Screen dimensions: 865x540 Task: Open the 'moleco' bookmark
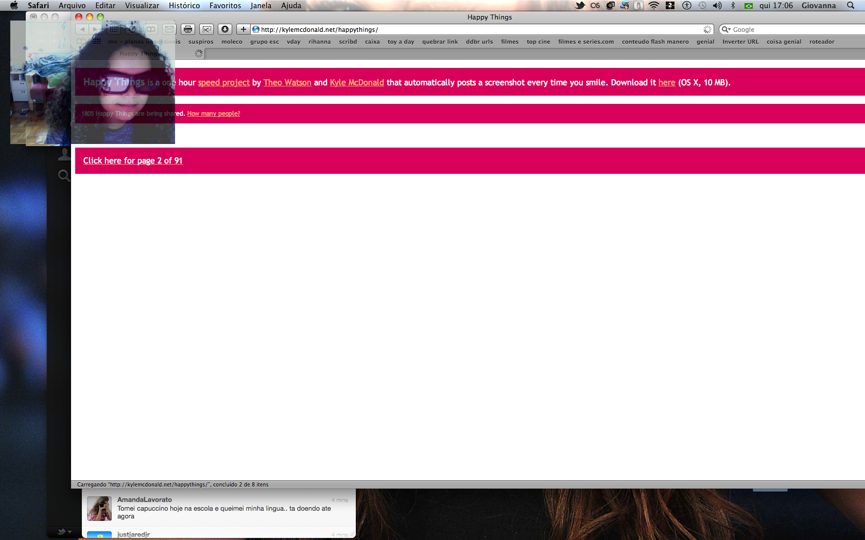(232, 42)
